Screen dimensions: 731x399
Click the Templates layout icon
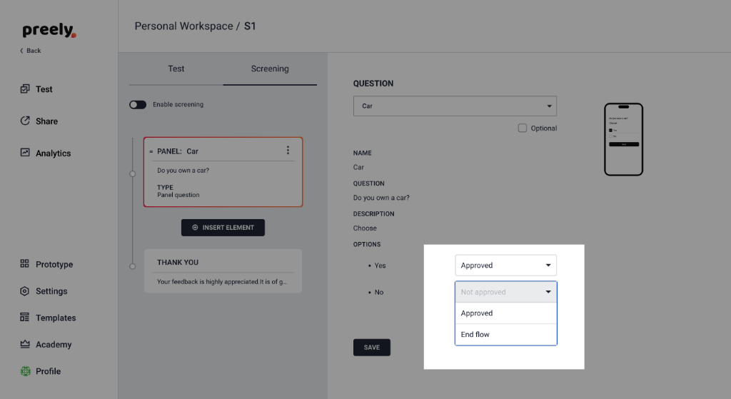tap(25, 317)
